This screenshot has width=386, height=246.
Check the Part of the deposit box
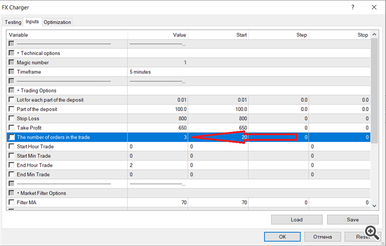[11, 109]
